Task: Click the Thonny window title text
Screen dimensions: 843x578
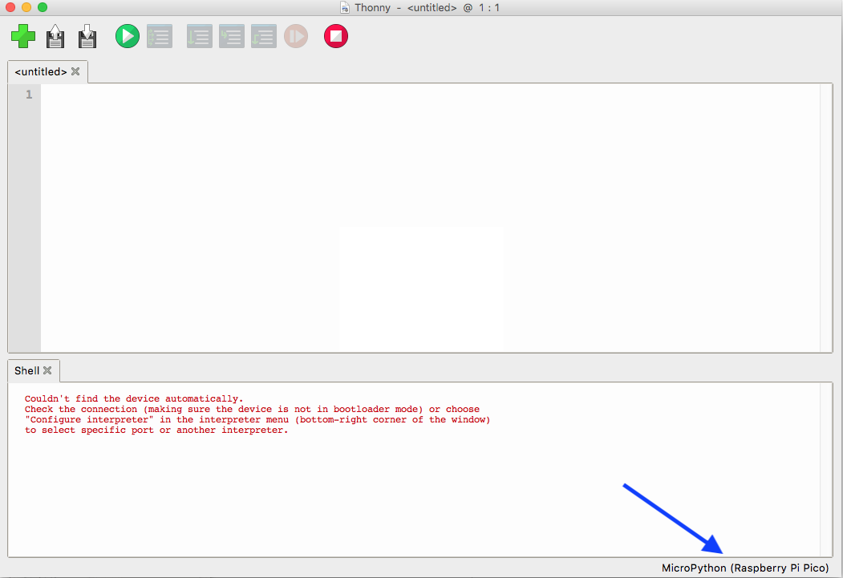Action: (x=427, y=8)
